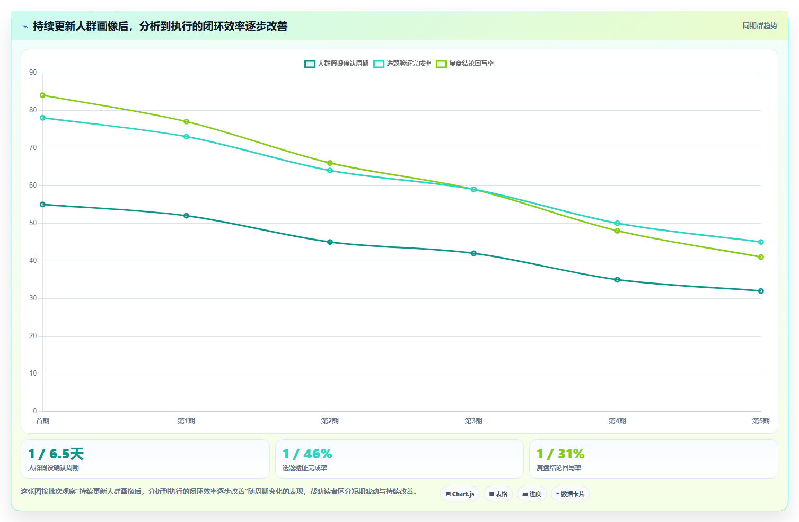This screenshot has width=799, height=522.
Task: Toggle the 复盘结论回写率 legend swatch
Action: click(441, 64)
